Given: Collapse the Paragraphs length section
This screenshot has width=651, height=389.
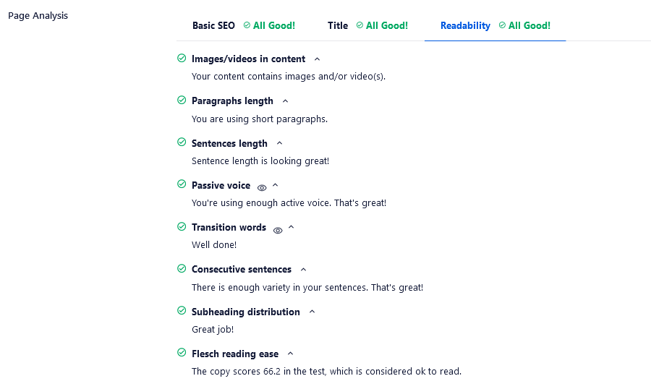Looking at the screenshot, I should click(285, 101).
